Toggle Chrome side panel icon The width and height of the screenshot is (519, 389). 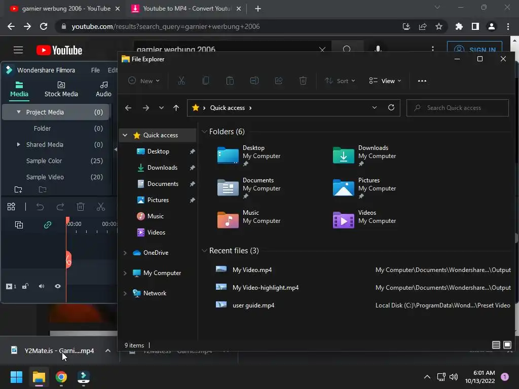[475, 26]
